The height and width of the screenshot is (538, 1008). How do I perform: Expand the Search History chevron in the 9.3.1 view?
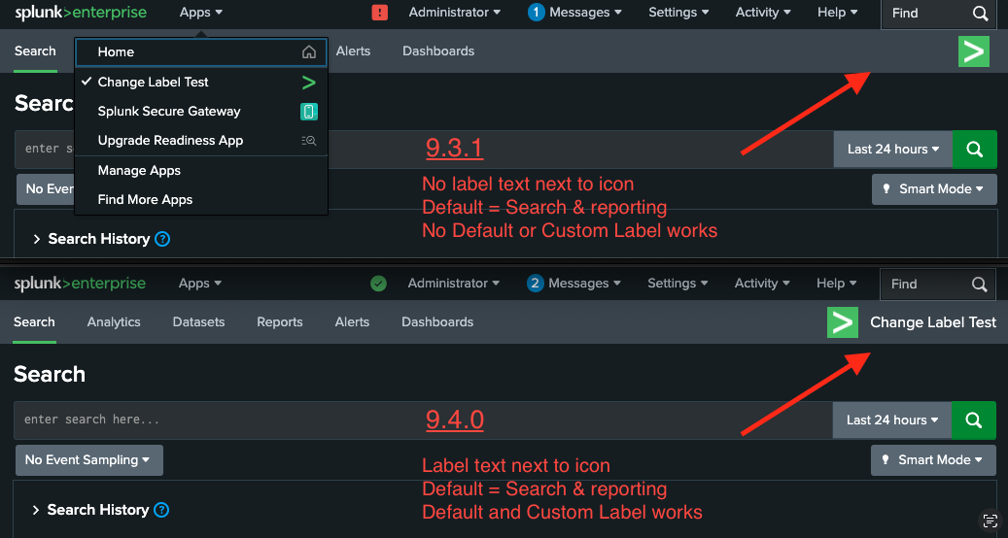[37, 239]
